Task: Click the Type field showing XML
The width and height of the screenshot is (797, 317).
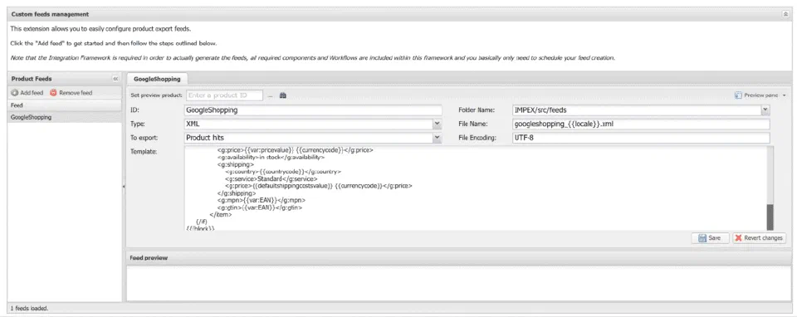Action: tap(309, 124)
